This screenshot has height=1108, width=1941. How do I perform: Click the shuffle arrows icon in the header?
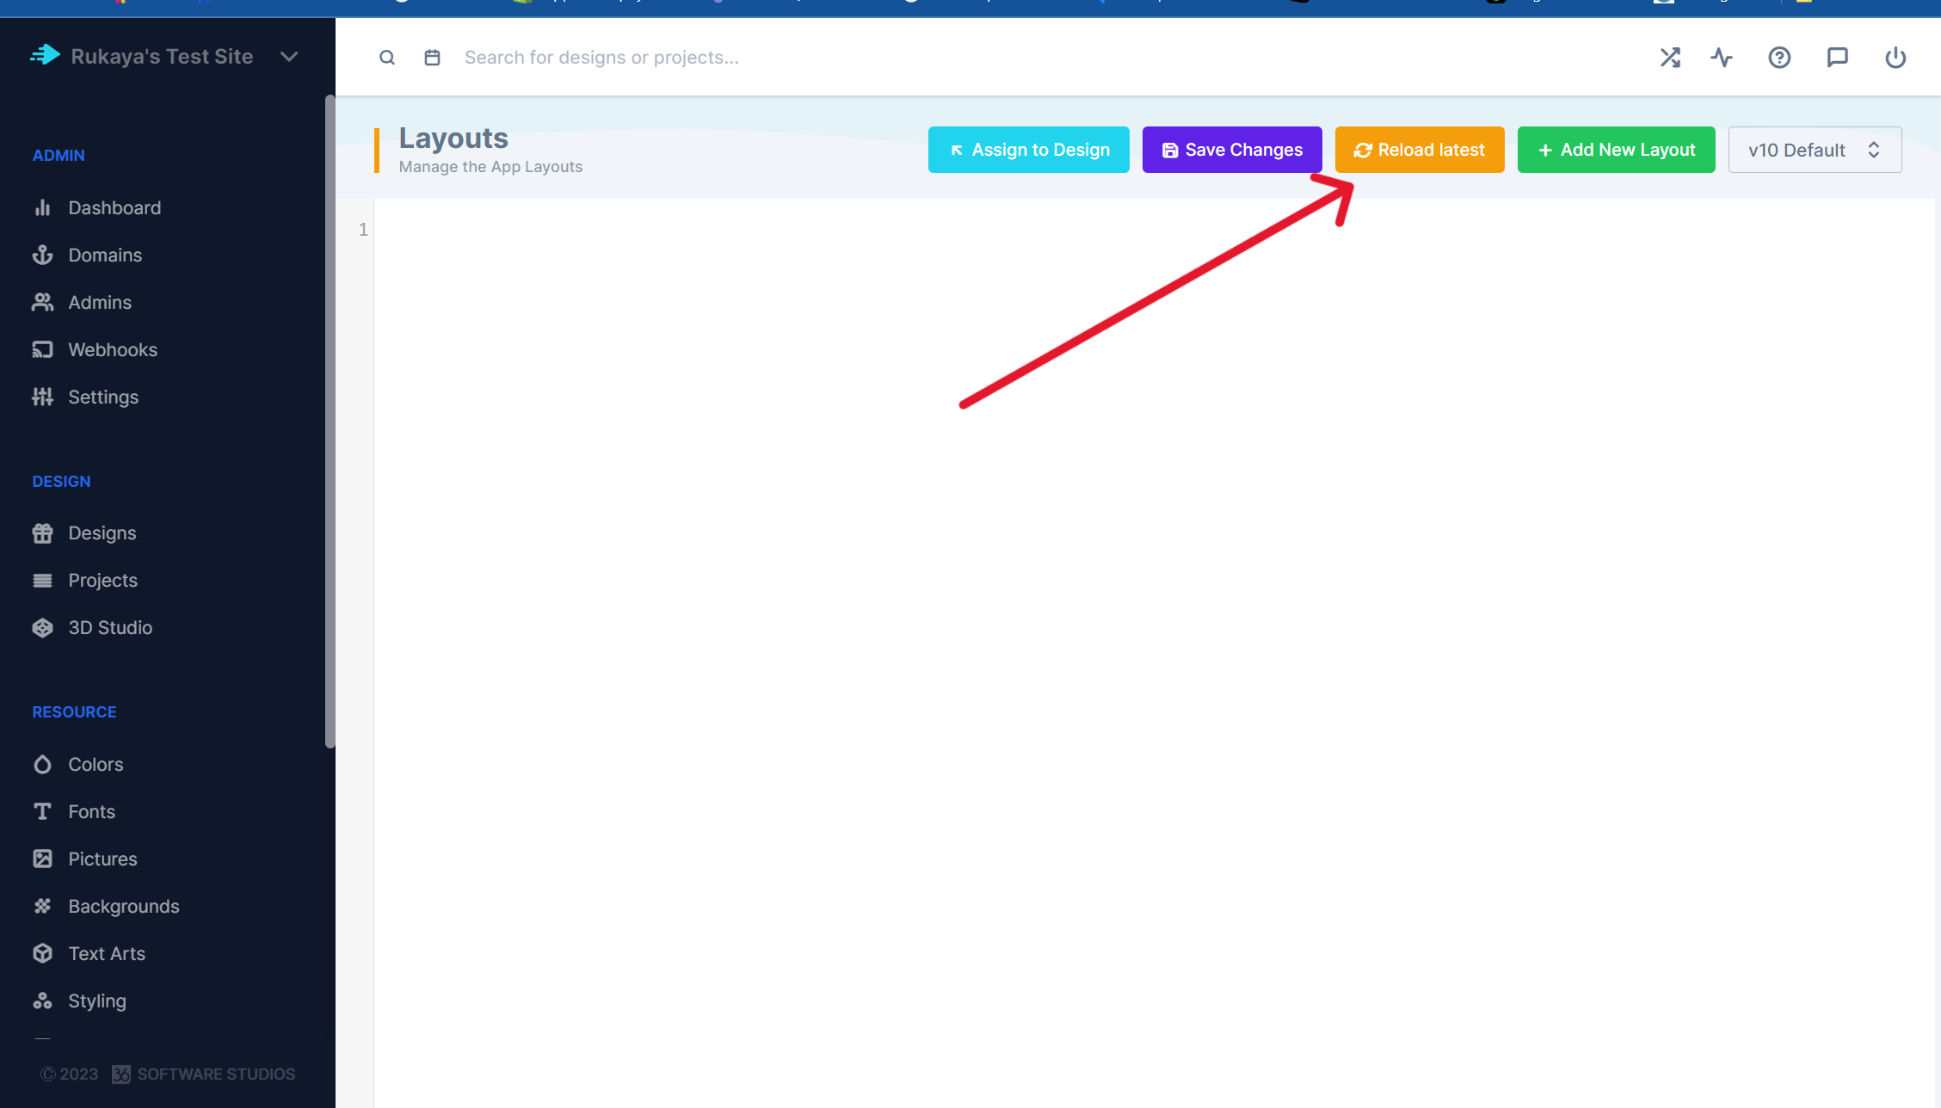[x=1670, y=58]
